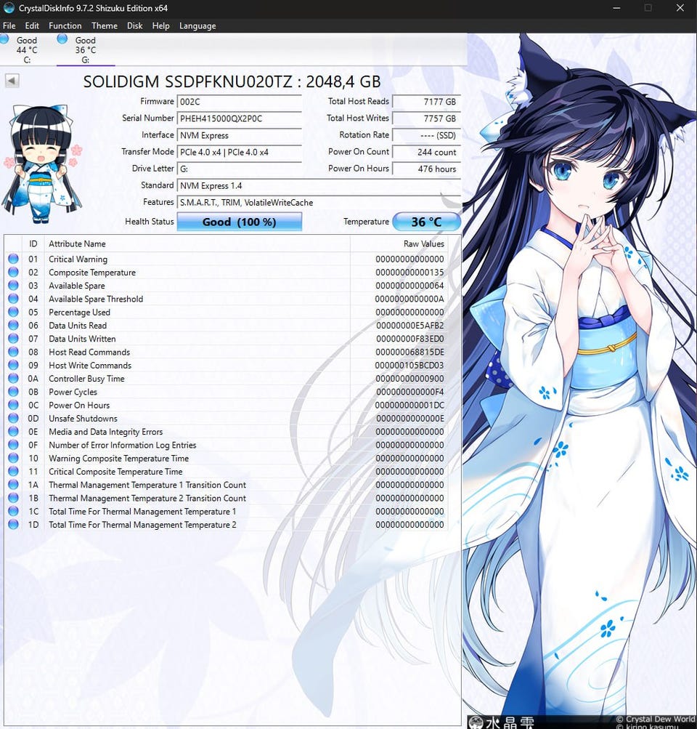Click raw value 00000000E5AFB2

tap(410, 326)
